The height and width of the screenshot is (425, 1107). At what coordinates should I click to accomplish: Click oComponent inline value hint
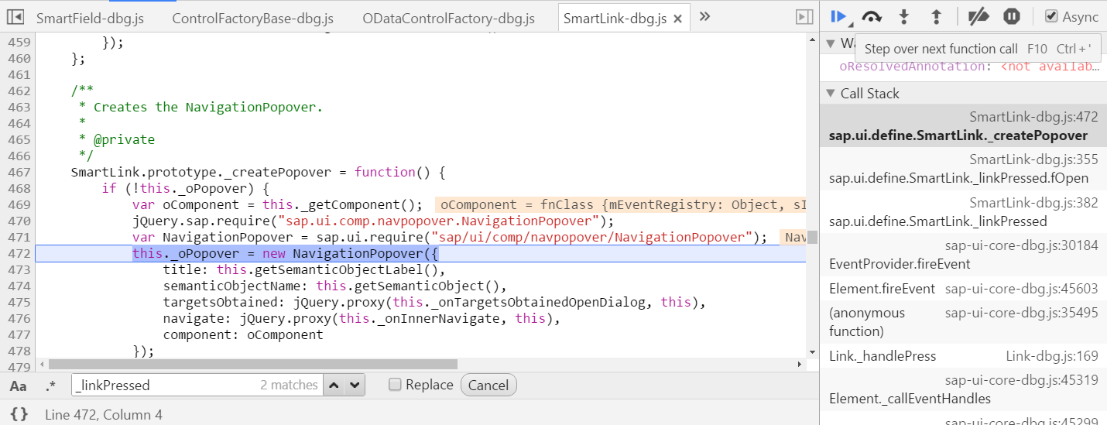coord(620,204)
